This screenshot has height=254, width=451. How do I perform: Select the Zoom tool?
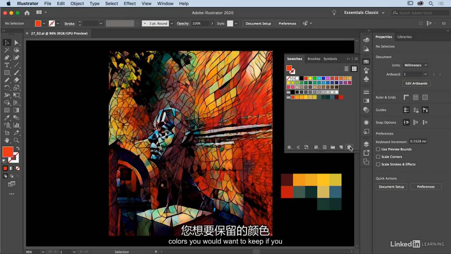tap(16, 140)
